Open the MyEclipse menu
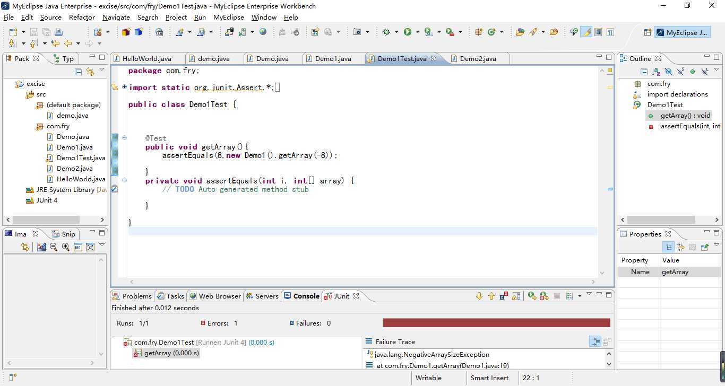 tap(229, 17)
